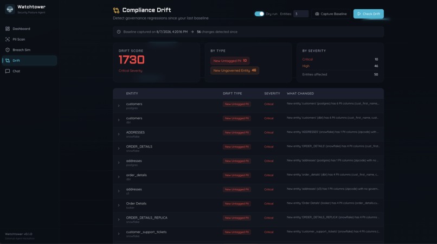
Task: Click the Dashboard grid icon
Action: point(8,29)
